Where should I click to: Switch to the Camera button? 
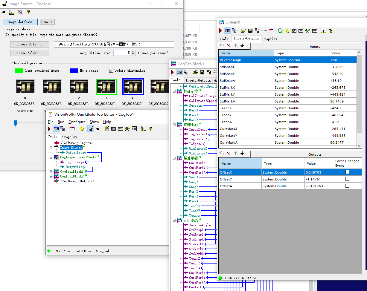pyautogui.click(x=47, y=22)
